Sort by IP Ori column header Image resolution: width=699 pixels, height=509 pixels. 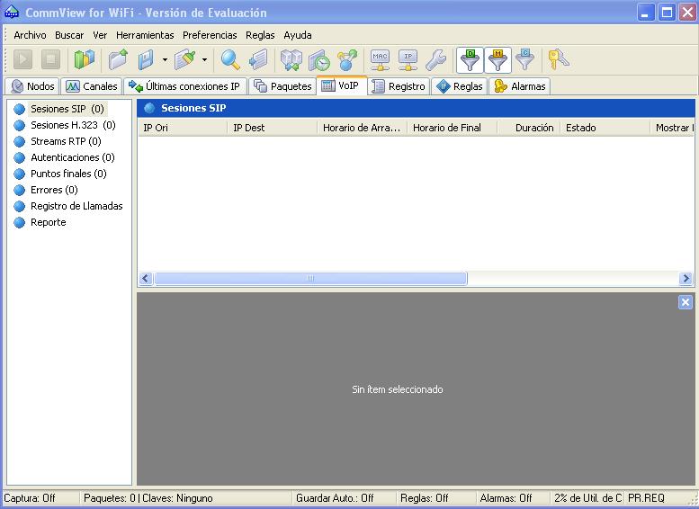183,128
